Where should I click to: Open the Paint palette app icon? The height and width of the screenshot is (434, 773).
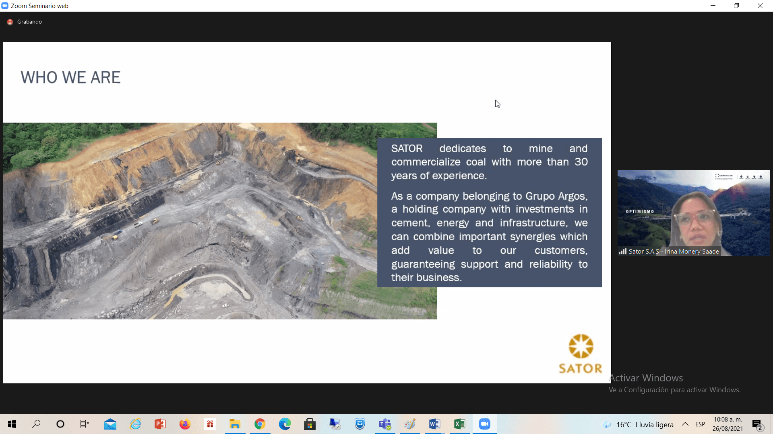[x=410, y=424]
